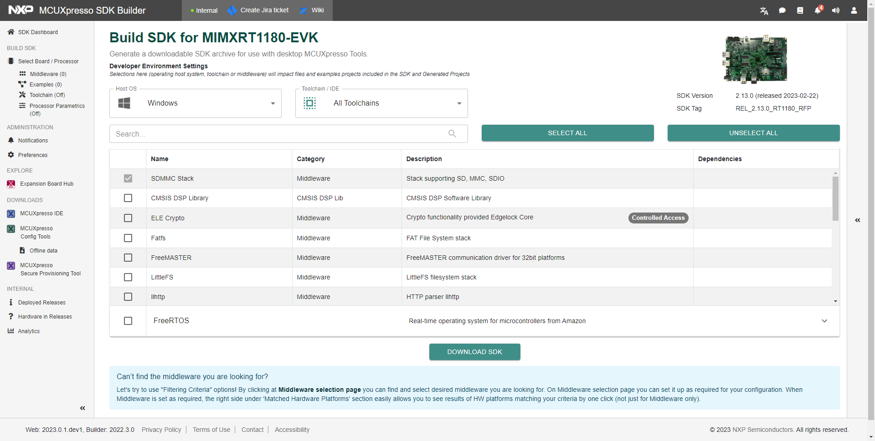
Task: Click the search magnifier icon
Action: [452, 134]
